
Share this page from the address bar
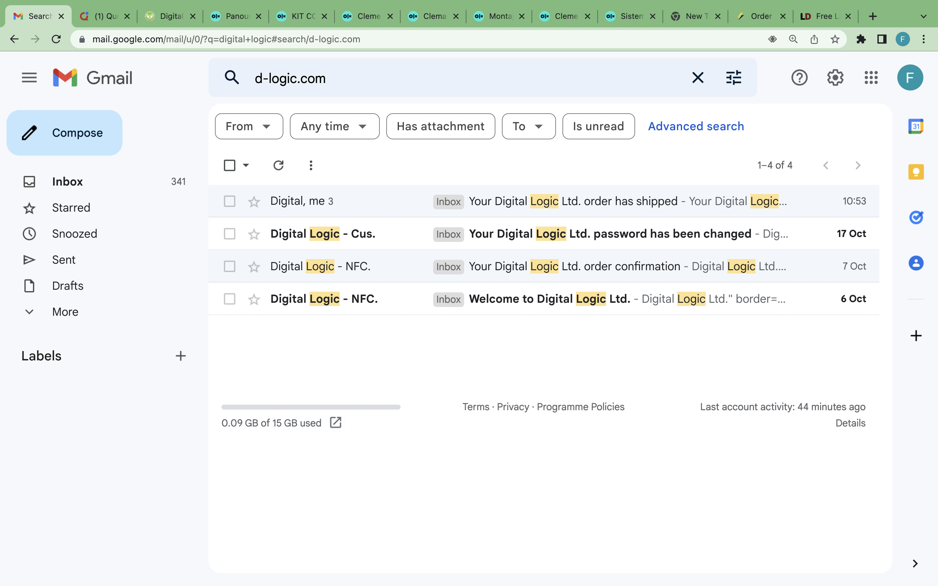[814, 39]
